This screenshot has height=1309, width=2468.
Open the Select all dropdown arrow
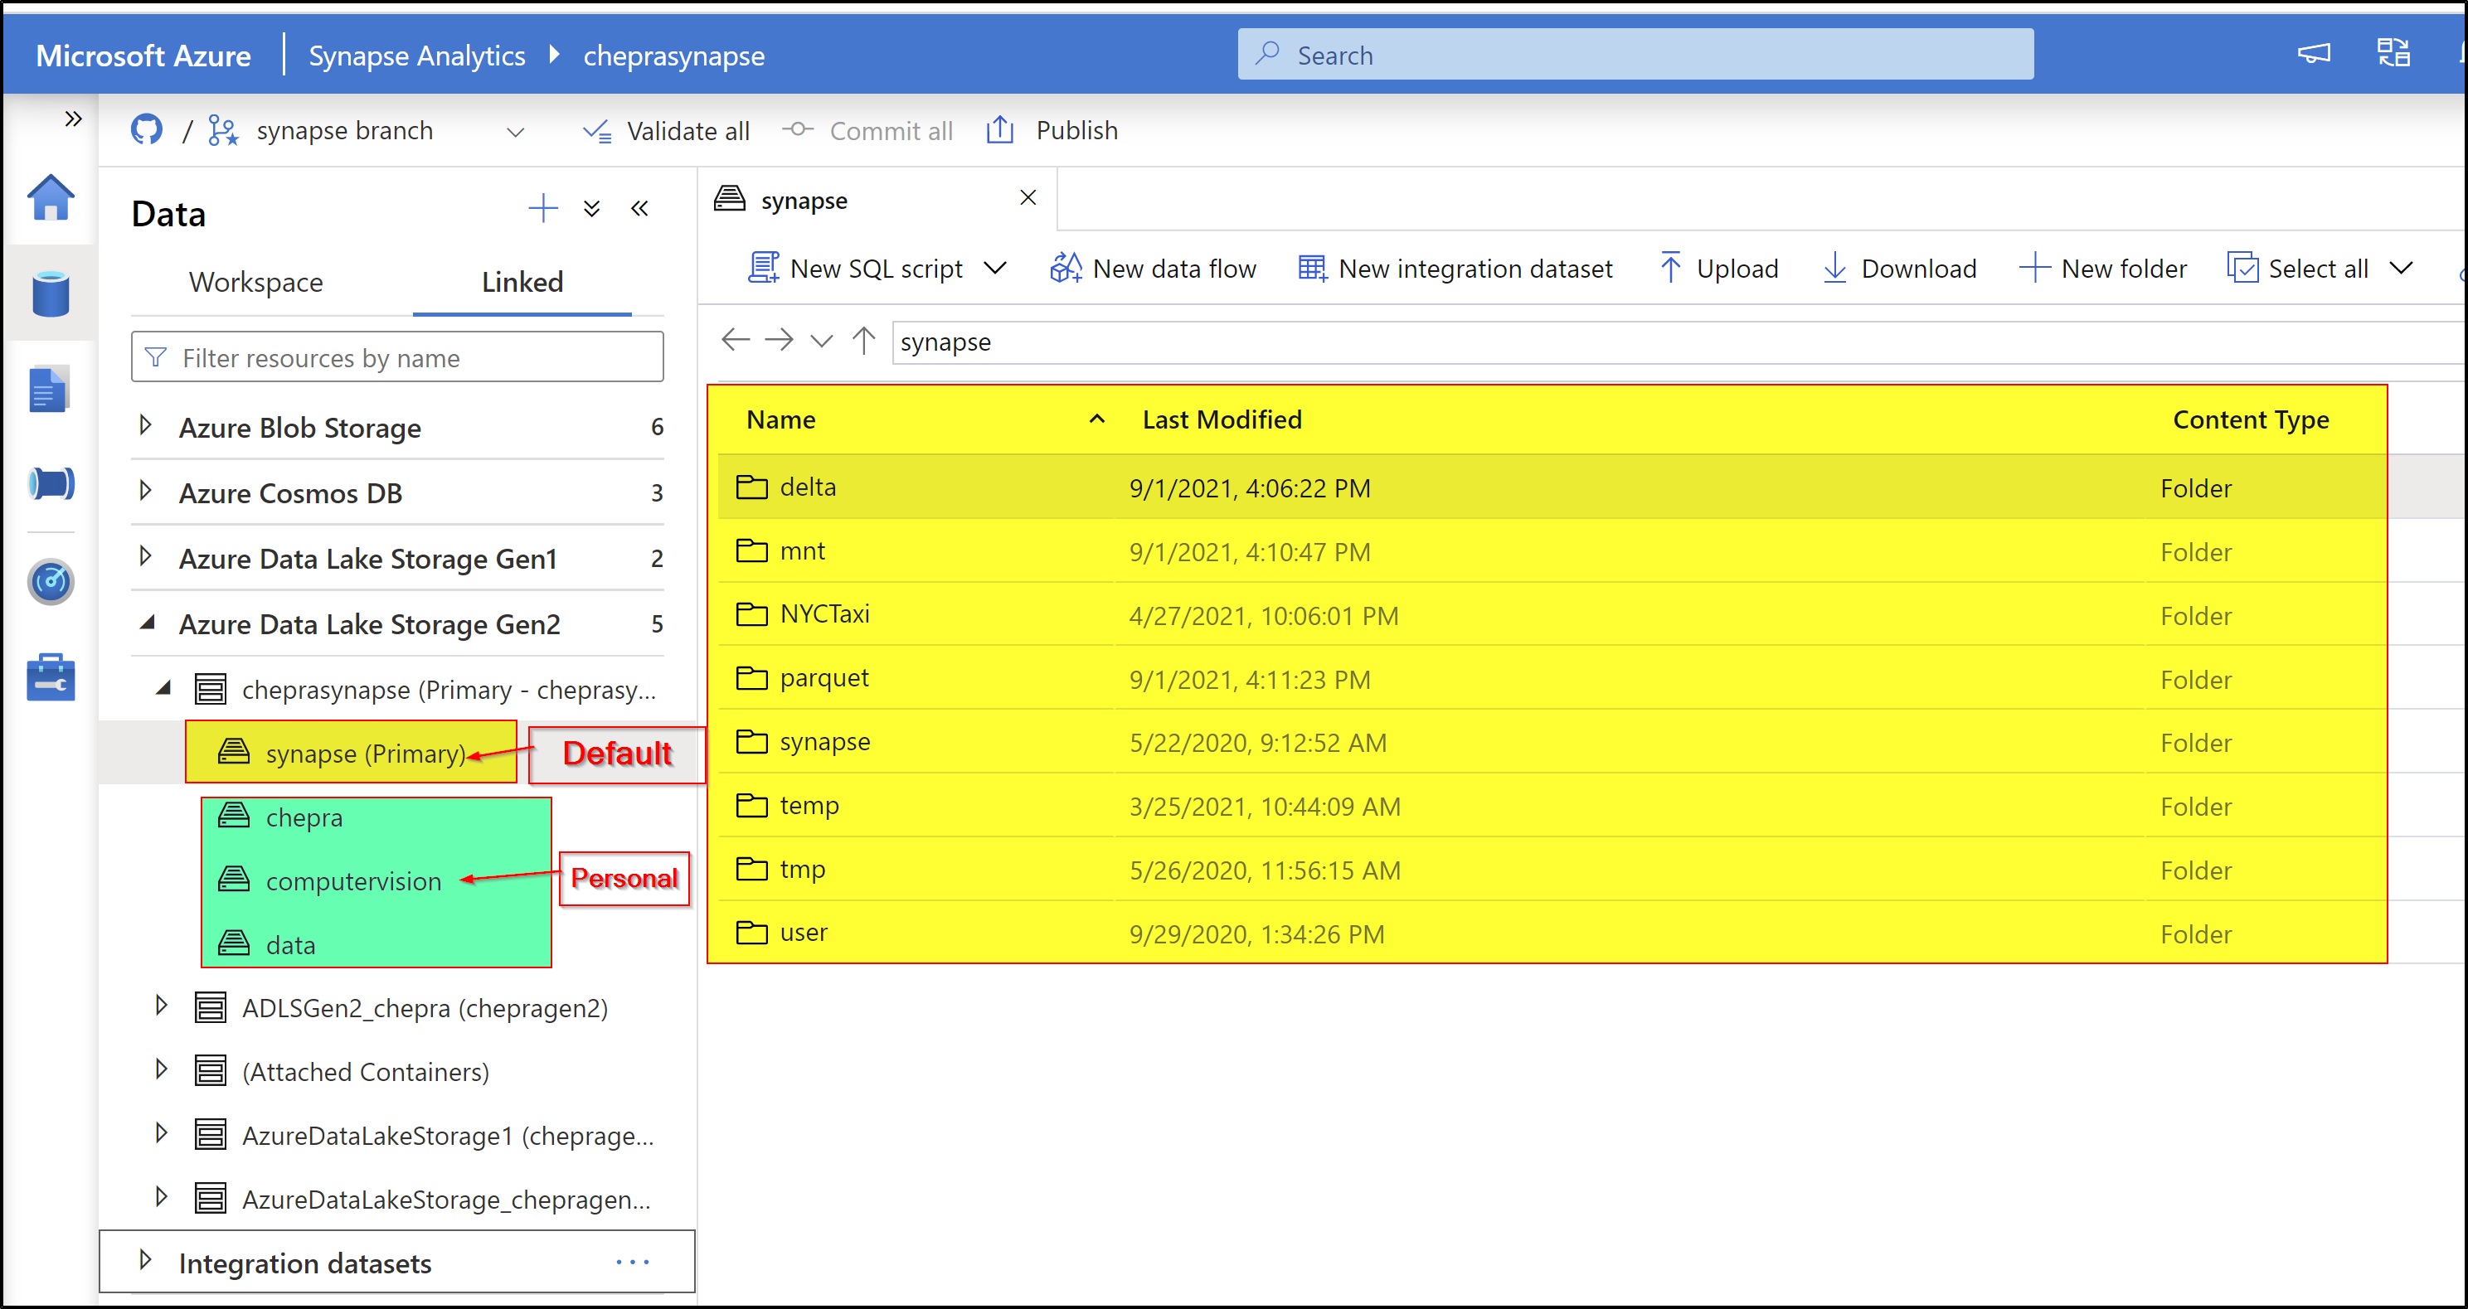click(2400, 268)
